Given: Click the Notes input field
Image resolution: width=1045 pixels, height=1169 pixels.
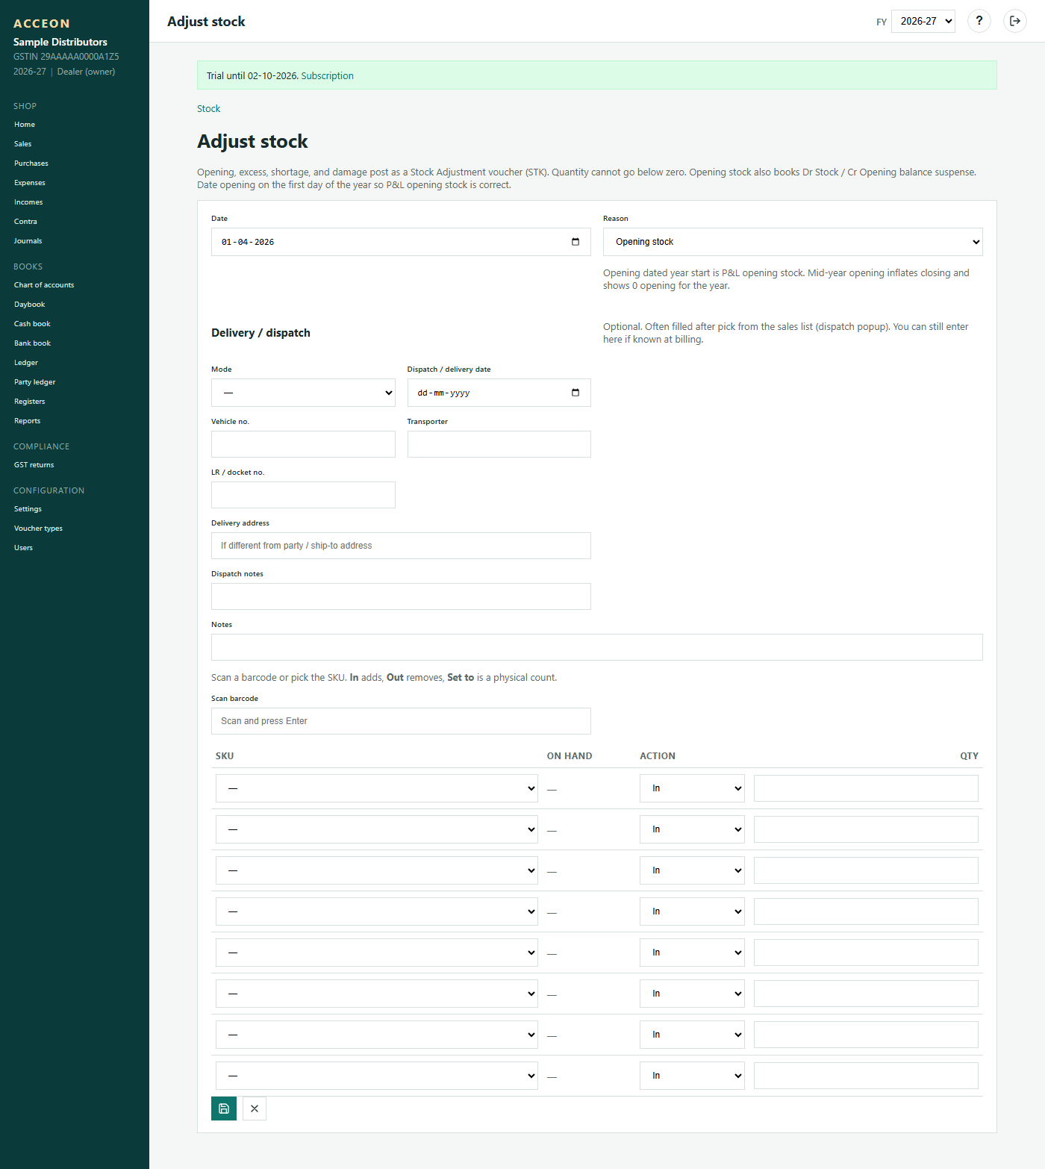Looking at the screenshot, I should click(x=597, y=647).
